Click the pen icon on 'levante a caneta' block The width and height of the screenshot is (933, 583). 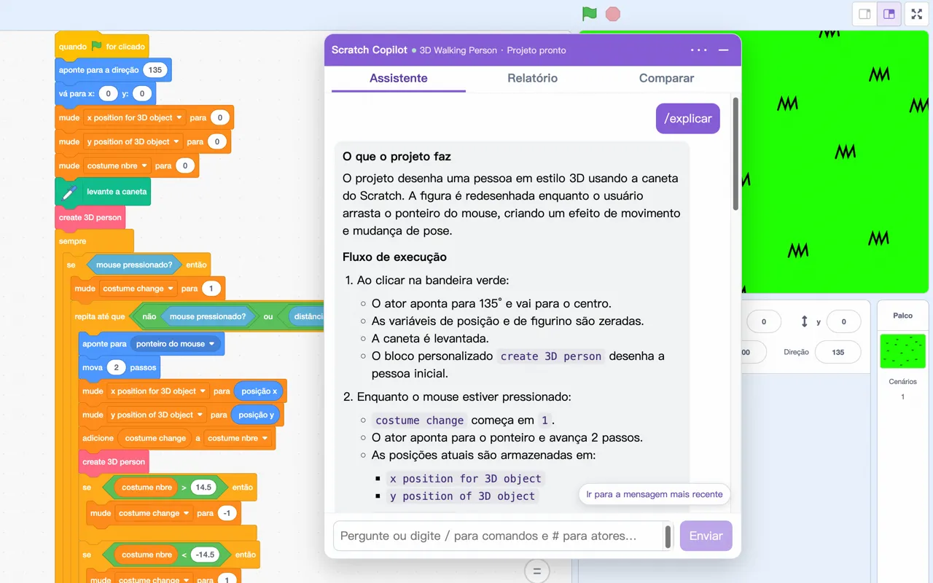point(70,192)
